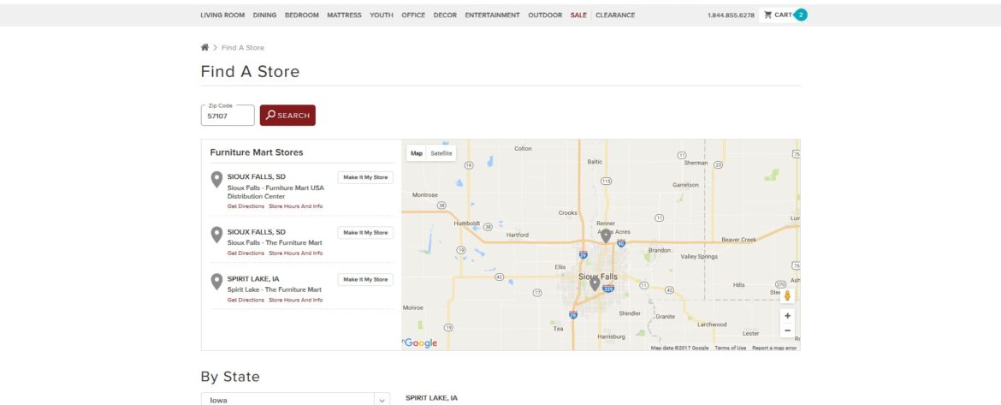This screenshot has width=1001, height=405.
Task: Open the Bedroom menu
Action: click(x=301, y=15)
